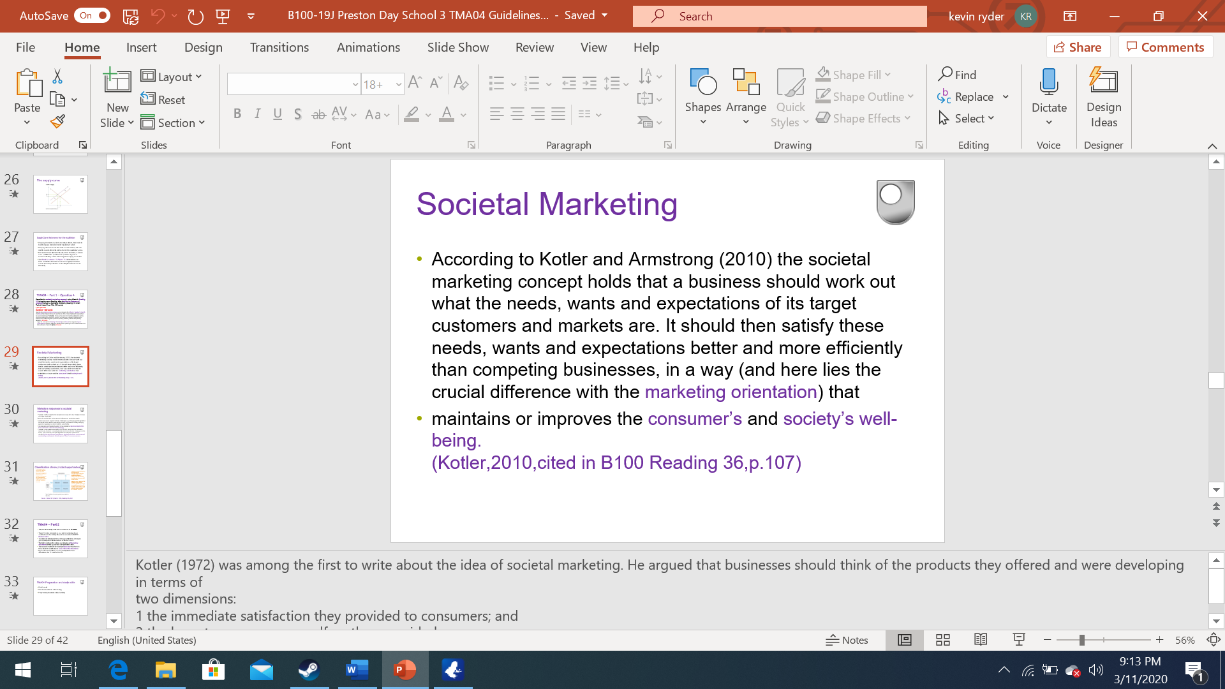Open the File tab

[26, 47]
